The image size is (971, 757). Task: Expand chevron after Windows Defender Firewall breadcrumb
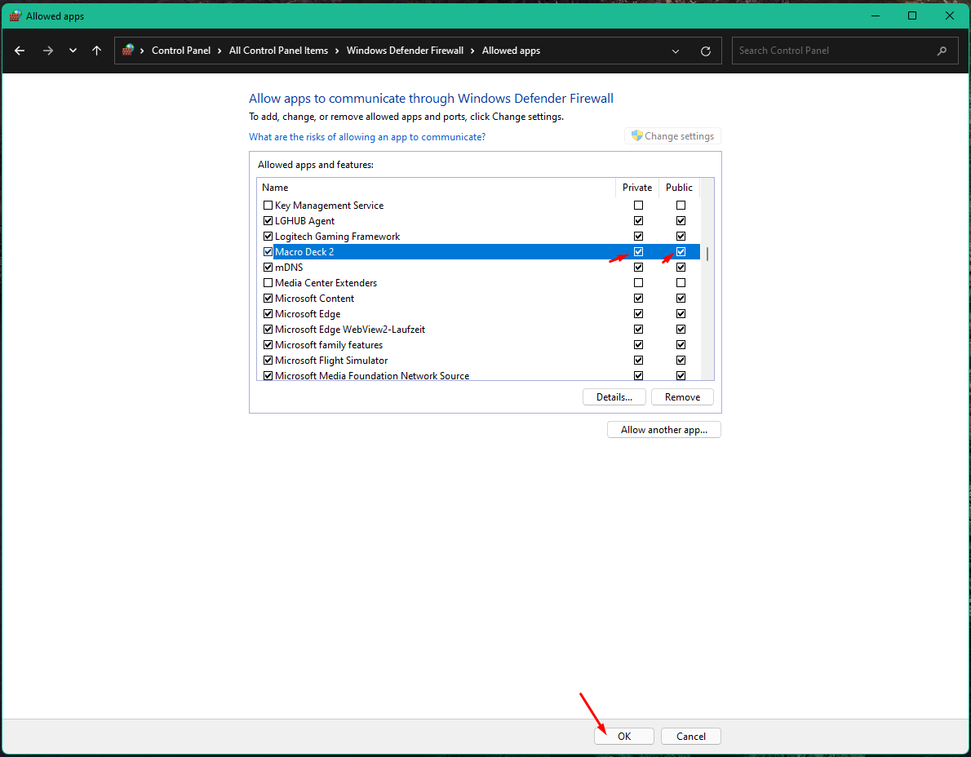pos(473,51)
